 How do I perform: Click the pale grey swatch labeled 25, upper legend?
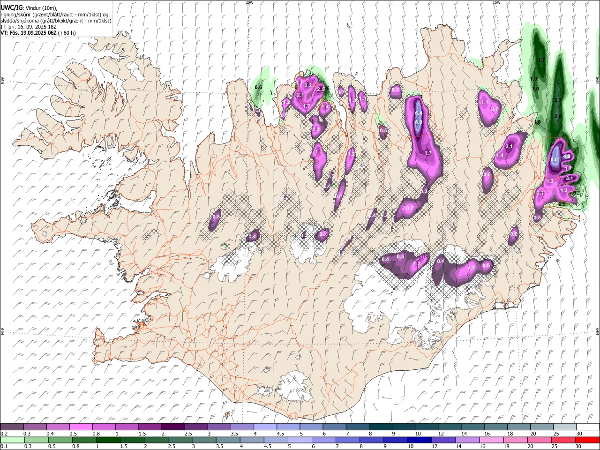pyautogui.click(x=564, y=427)
